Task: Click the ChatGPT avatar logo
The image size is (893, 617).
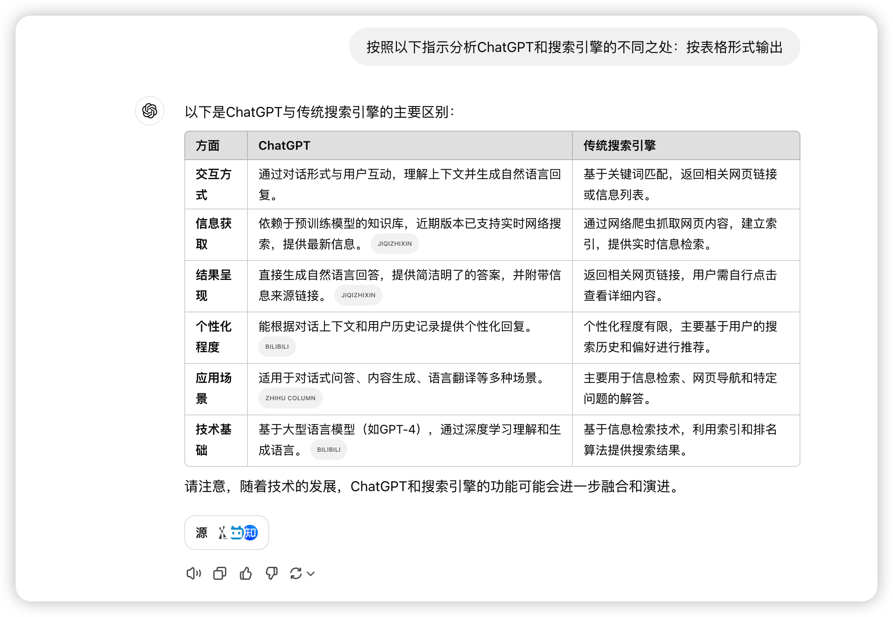Action: [x=150, y=111]
